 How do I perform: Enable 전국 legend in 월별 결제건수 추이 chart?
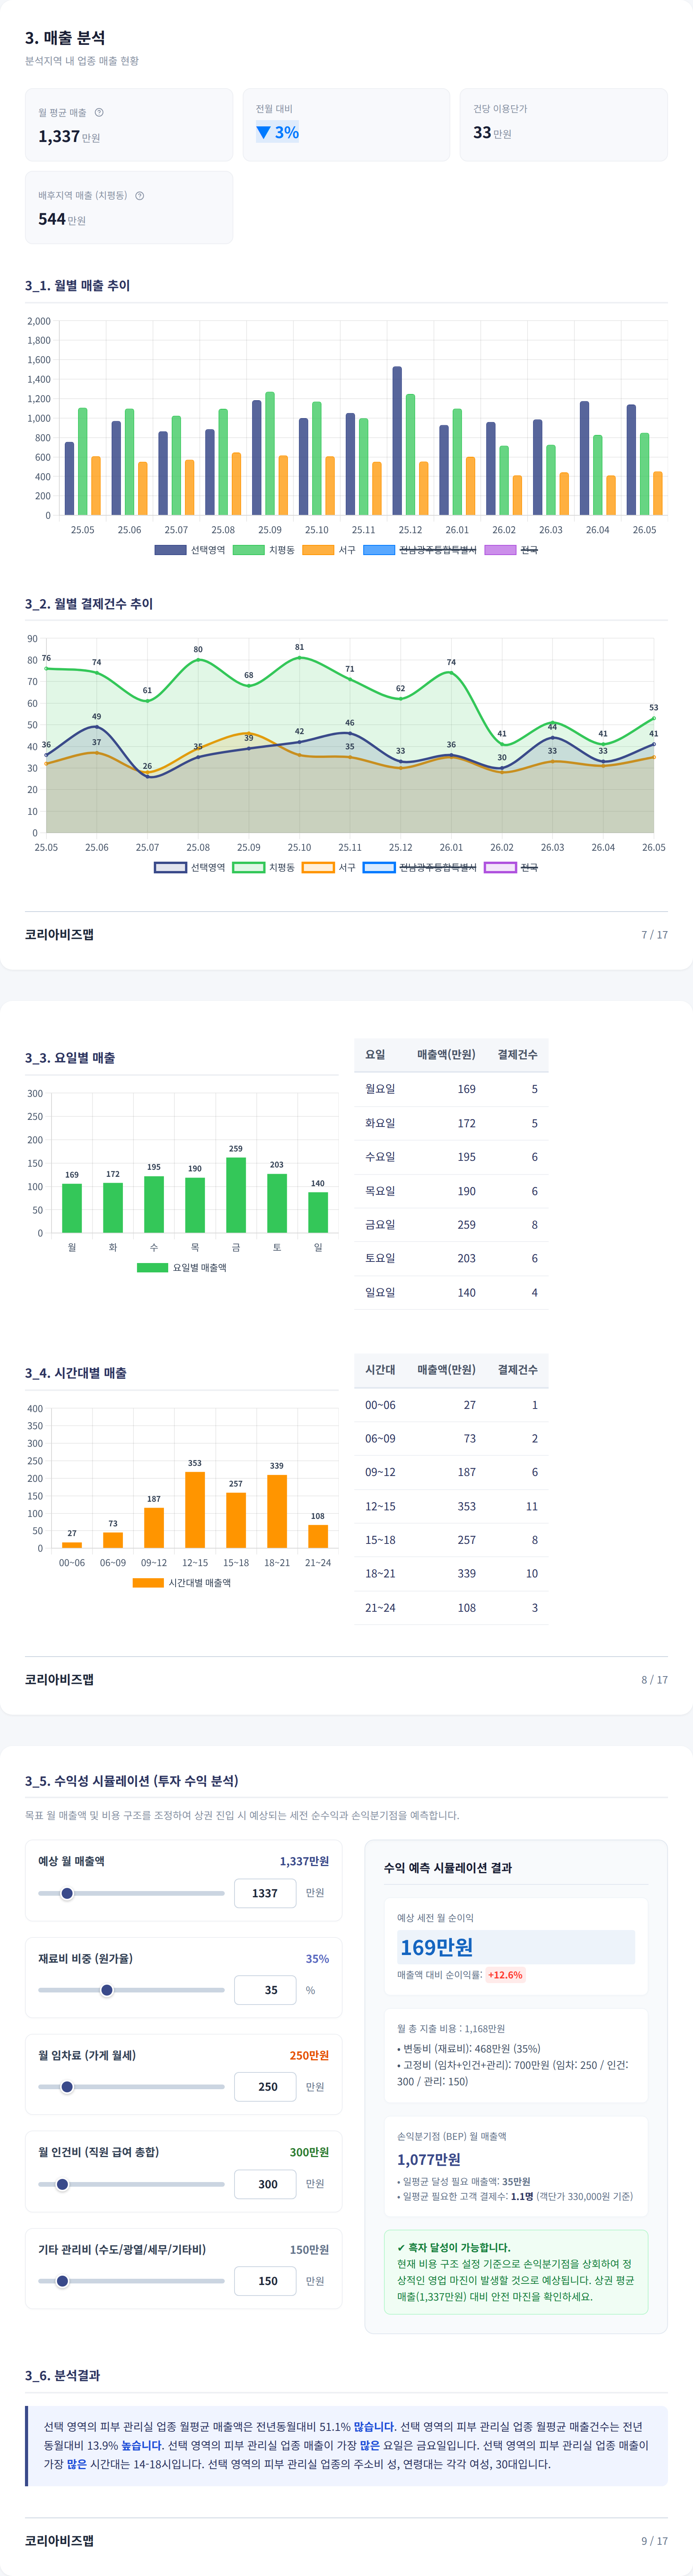click(x=511, y=867)
